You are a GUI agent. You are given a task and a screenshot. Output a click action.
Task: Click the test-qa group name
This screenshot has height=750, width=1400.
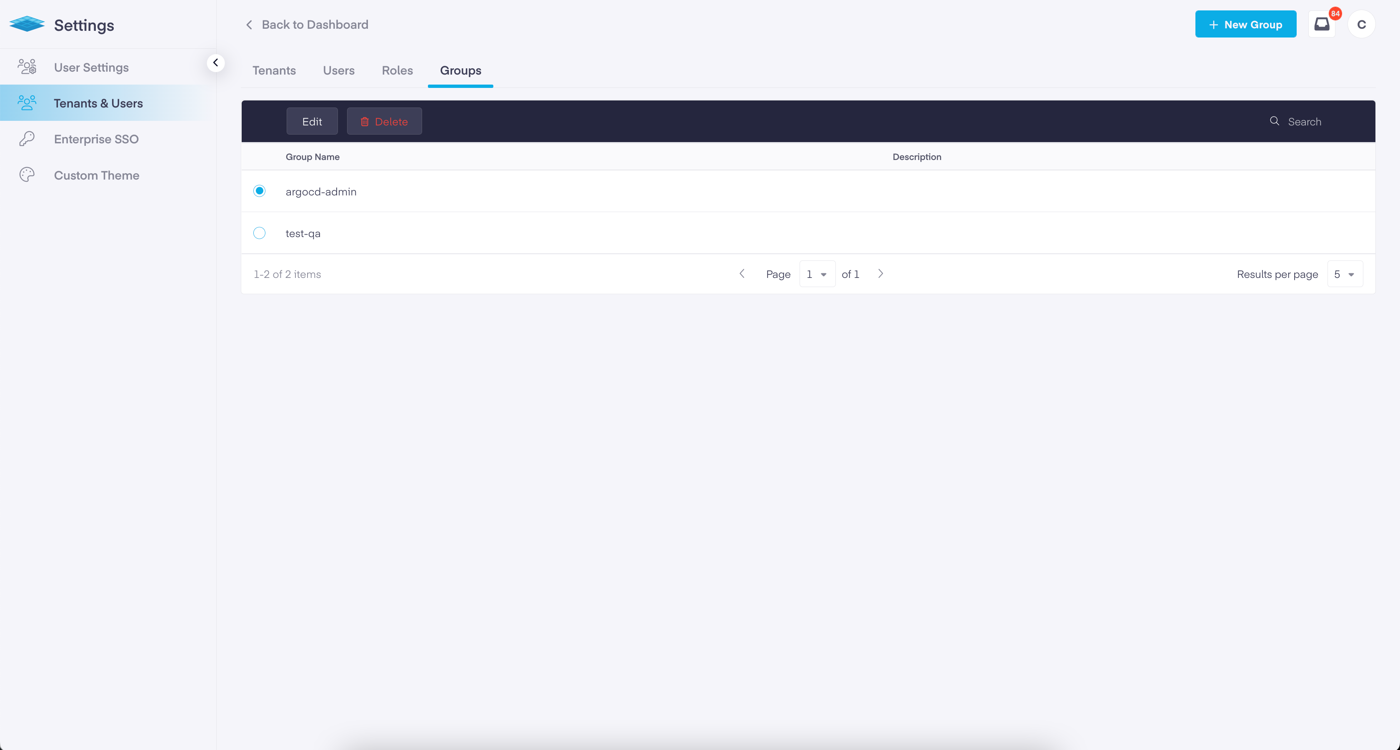(303, 233)
